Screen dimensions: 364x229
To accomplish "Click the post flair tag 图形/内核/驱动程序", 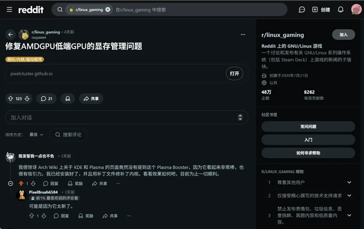I will [25, 59].
